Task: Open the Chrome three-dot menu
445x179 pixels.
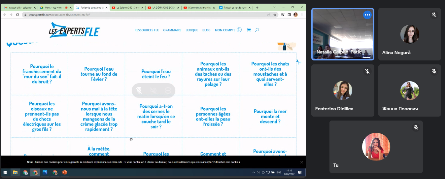Action: pyautogui.click(x=302, y=15)
